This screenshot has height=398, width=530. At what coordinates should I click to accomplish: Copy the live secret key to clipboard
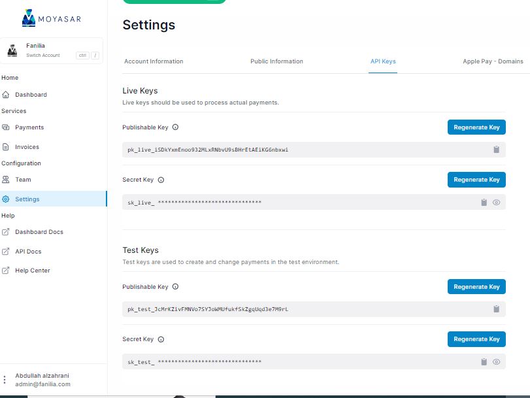[x=484, y=203]
